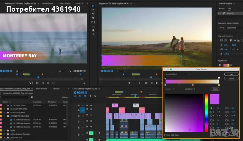
Task: Select the Razor tool
Action: coord(93,18)
